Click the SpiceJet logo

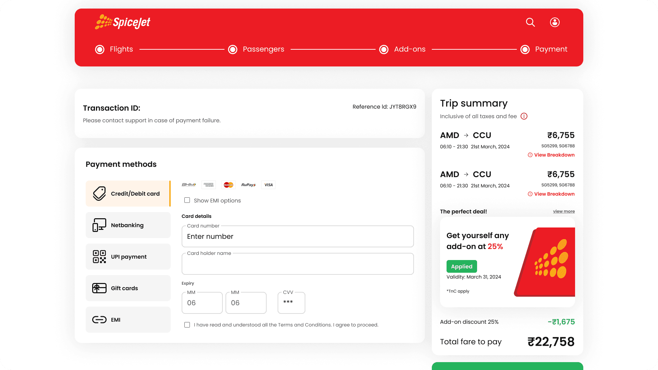(123, 22)
